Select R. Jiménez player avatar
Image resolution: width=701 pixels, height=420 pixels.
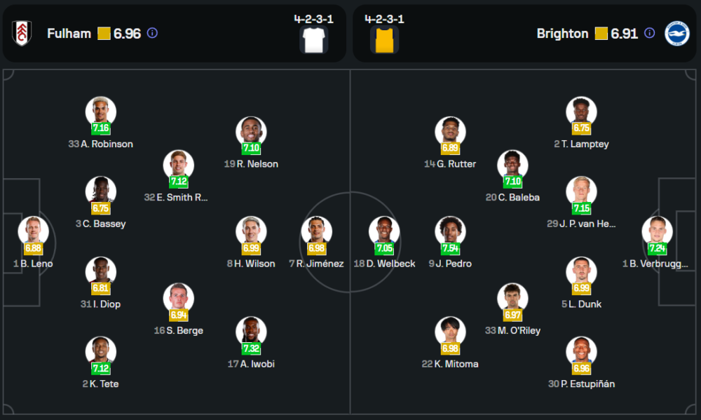316,231
